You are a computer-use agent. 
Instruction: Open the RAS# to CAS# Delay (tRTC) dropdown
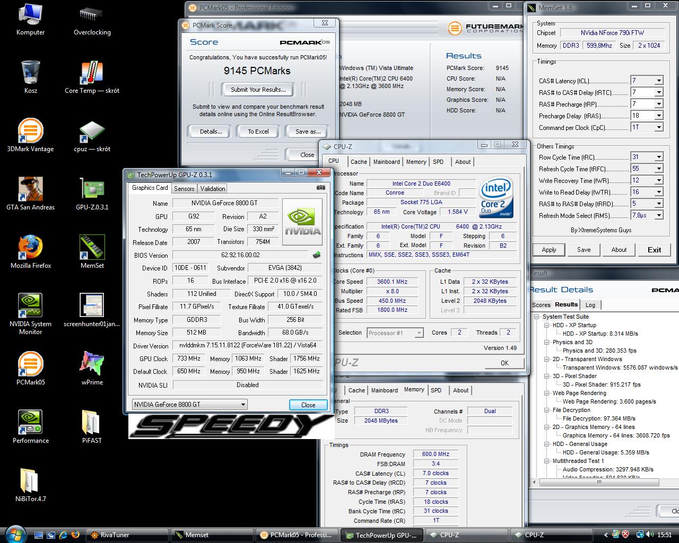coord(658,92)
